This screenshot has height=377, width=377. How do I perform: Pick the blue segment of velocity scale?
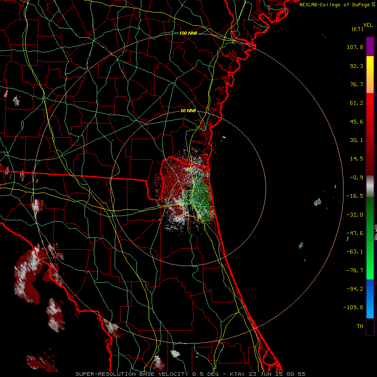click(370, 299)
